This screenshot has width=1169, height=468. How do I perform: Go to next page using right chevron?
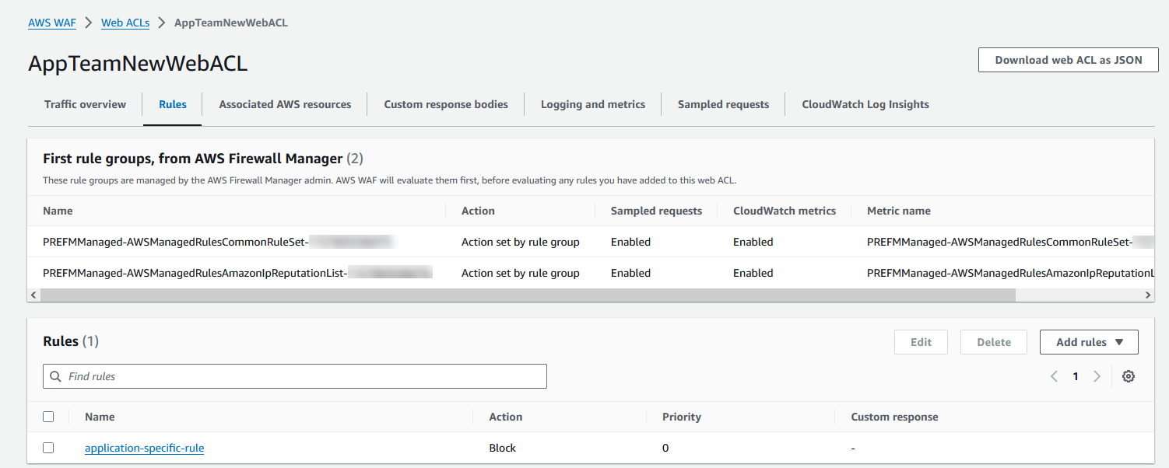(x=1097, y=375)
